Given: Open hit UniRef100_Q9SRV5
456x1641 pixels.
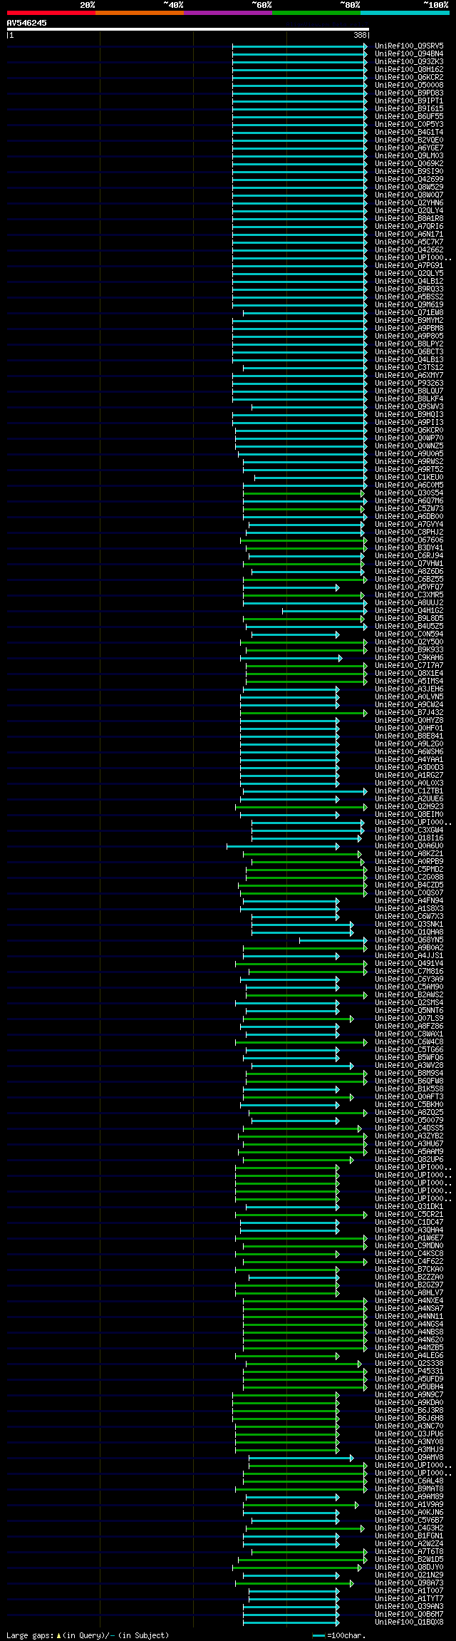Looking at the screenshot, I should (409, 46).
